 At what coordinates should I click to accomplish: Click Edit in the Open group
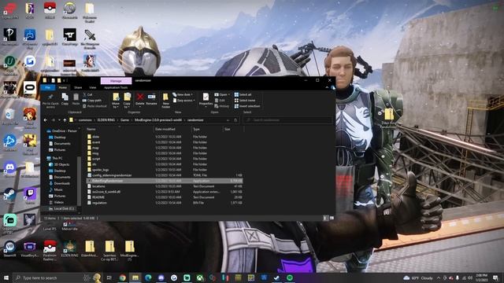(220, 101)
